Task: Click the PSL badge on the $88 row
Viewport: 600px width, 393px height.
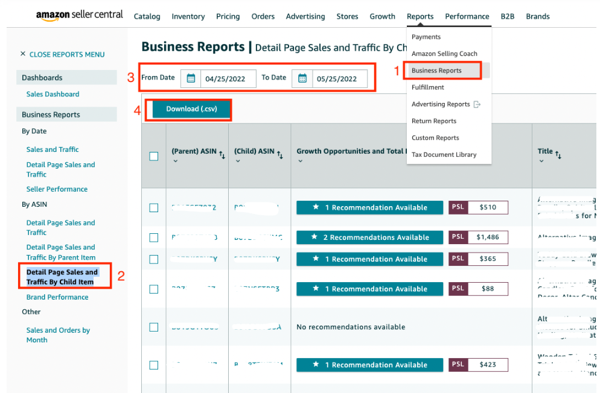Action: point(458,289)
